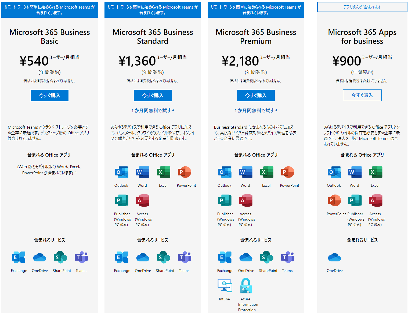Click Teams icon in Business Basic services
The image size is (408, 313).
[81, 257]
